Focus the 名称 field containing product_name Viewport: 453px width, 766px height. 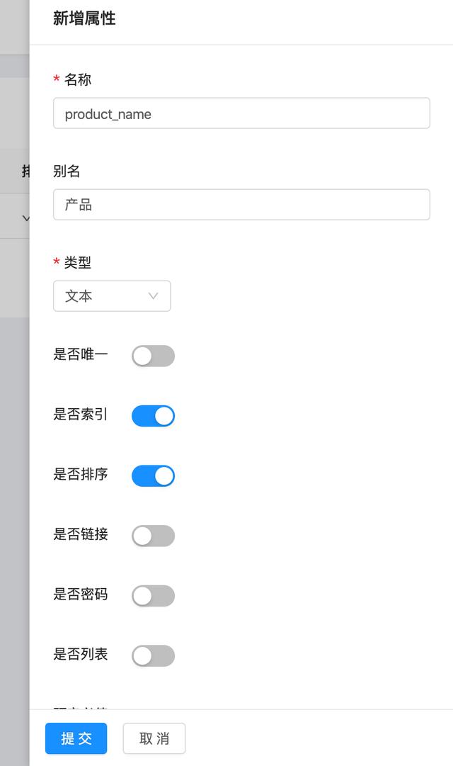pyautogui.click(x=241, y=113)
